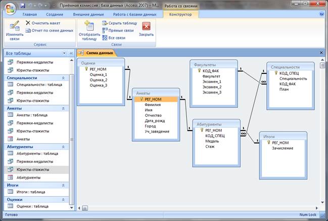328x221 pixels.
Task: Close the Схема данных document window
Action: point(321,53)
